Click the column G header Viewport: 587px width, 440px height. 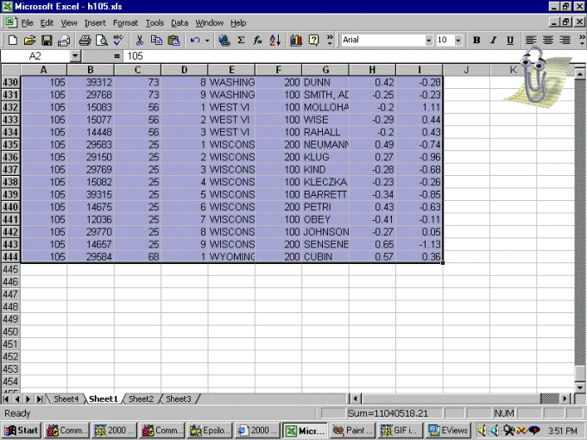325,69
